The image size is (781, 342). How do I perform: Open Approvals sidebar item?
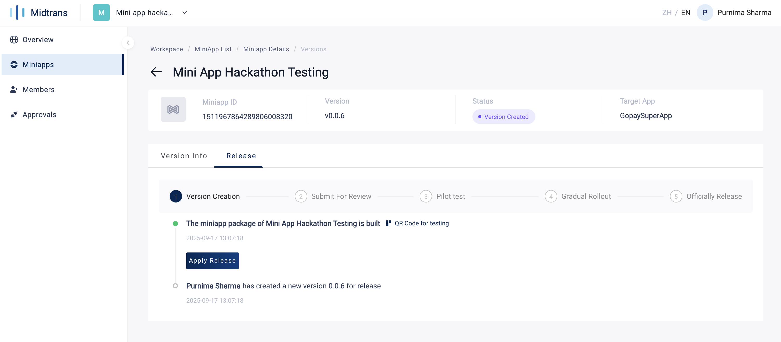(x=62, y=115)
